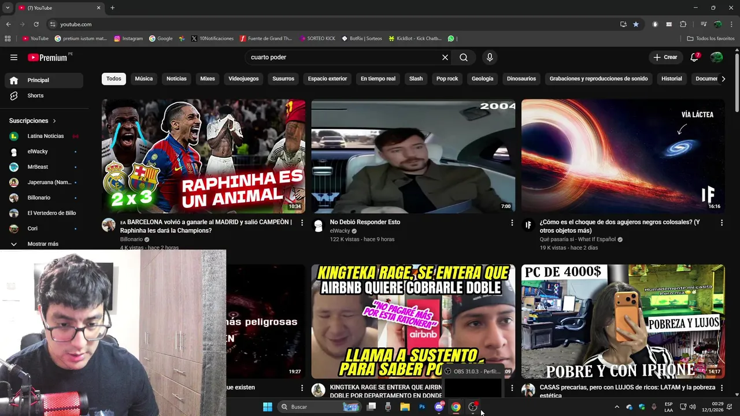Image resolution: width=740 pixels, height=416 pixels.
Task: Expand the Suscripciones section
Action: 32,121
